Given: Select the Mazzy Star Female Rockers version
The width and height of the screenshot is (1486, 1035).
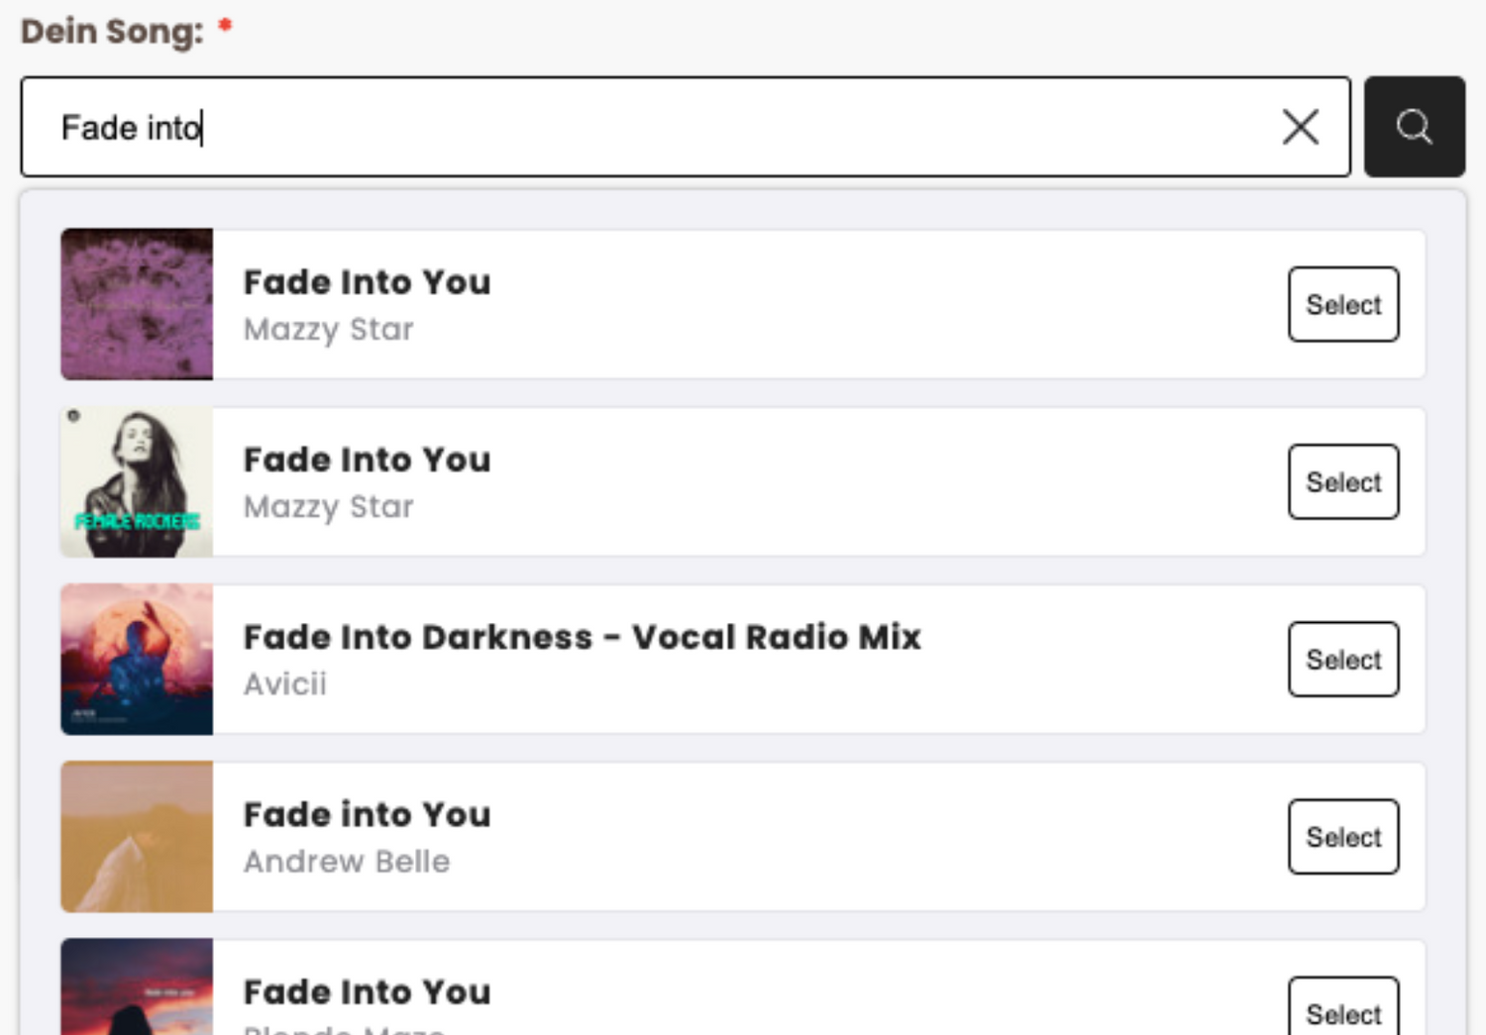Looking at the screenshot, I should point(1342,482).
